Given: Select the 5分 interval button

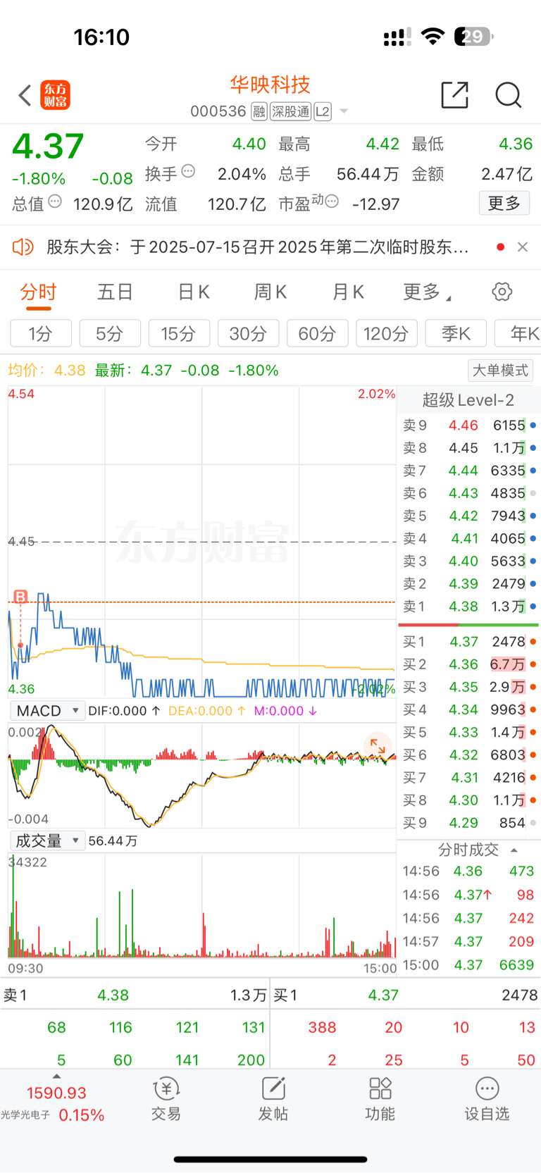Looking at the screenshot, I should pos(110,333).
